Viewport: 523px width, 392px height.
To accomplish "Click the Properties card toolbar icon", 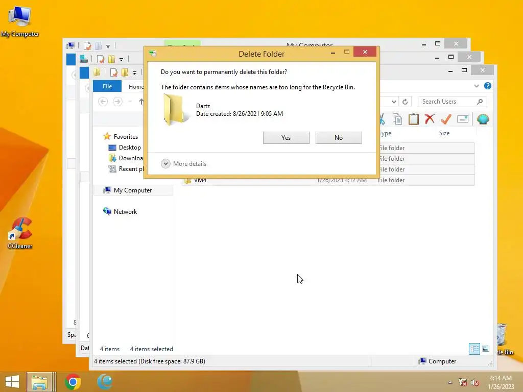I will pyautogui.click(x=463, y=119).
